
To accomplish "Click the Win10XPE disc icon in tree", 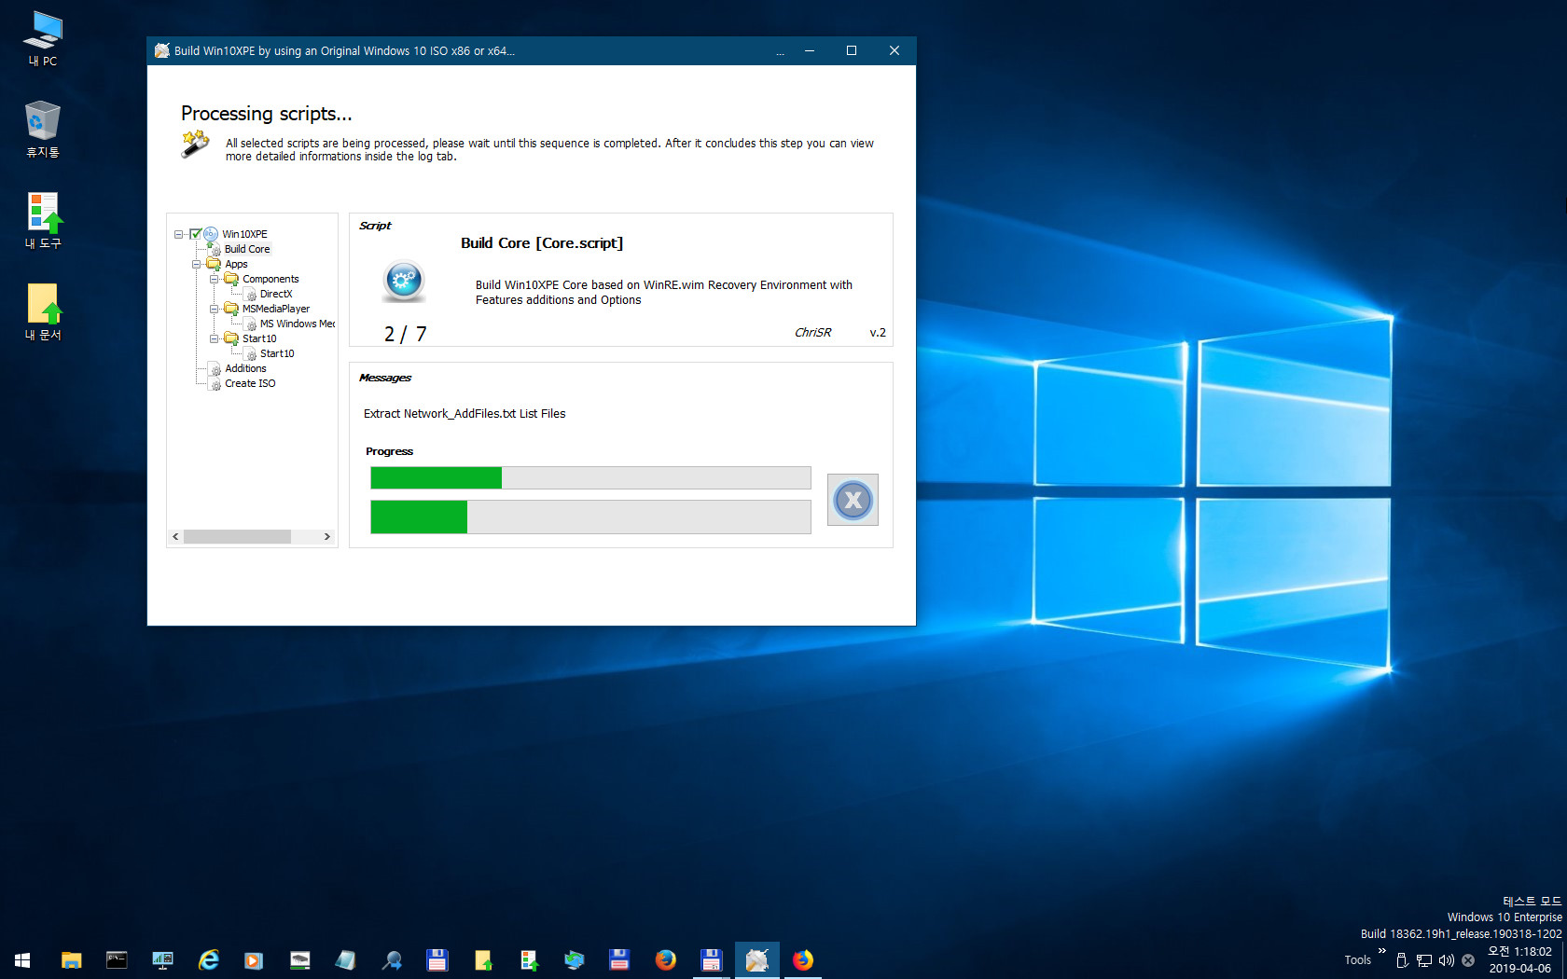I will (211, 234).
